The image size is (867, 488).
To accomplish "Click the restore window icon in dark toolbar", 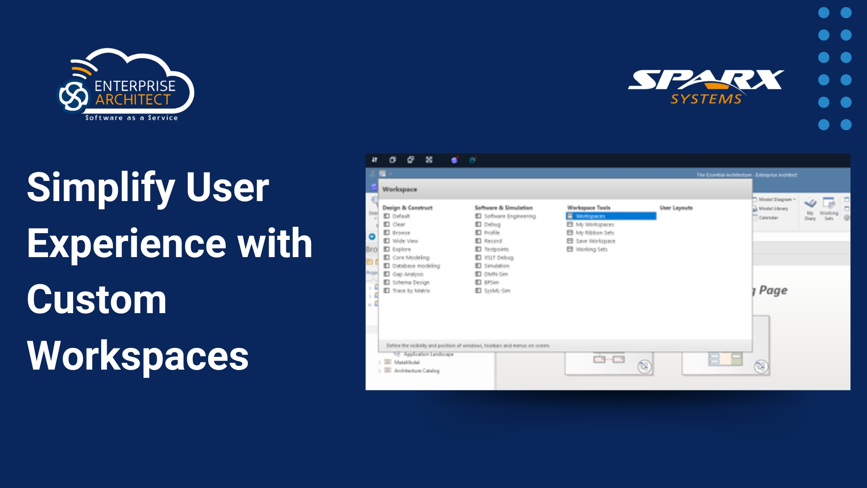I will click(392, 160).
